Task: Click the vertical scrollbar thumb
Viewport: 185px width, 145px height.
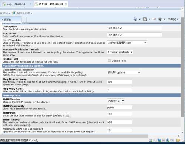Action: 182,67
